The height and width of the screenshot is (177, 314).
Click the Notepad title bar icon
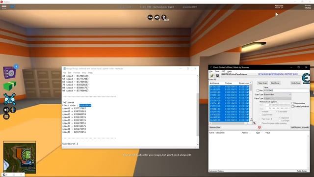64,69
